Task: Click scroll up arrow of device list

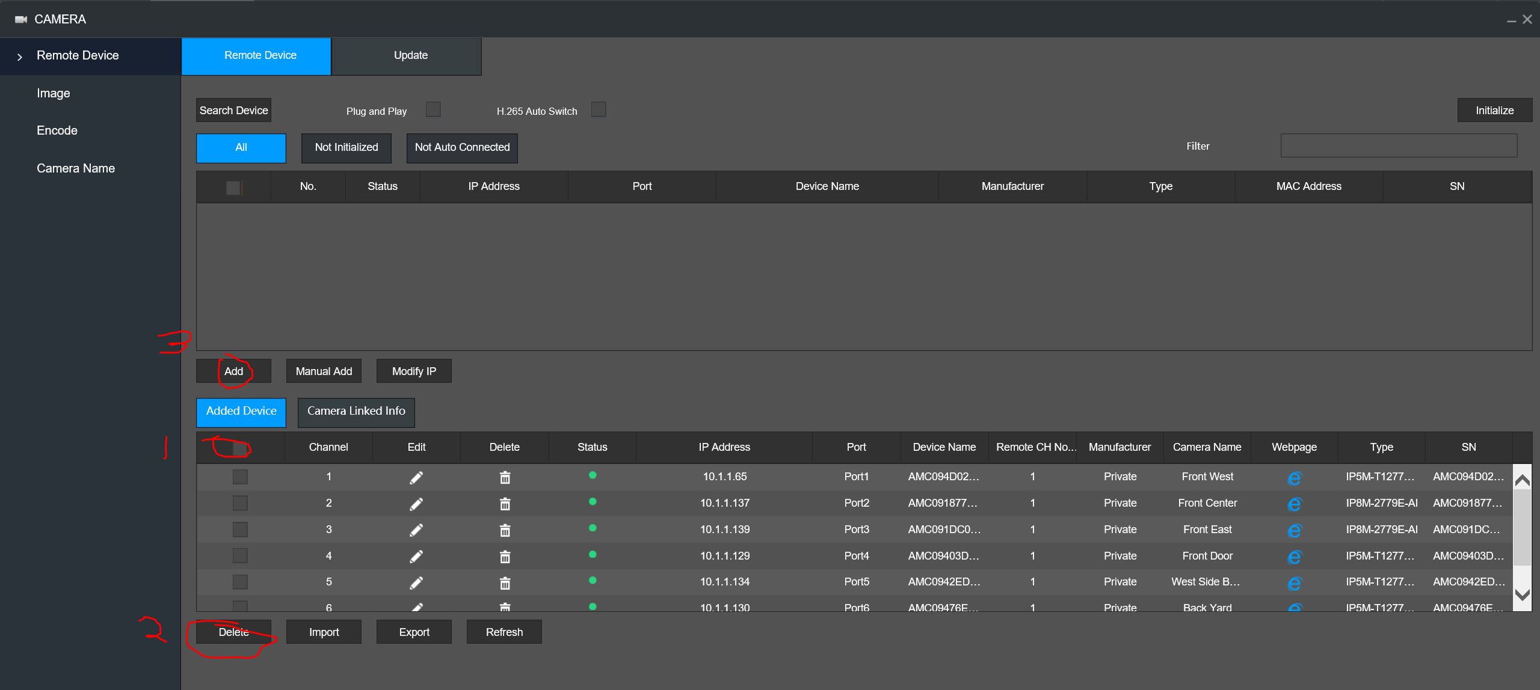Action: click(x=1523, y=480)
